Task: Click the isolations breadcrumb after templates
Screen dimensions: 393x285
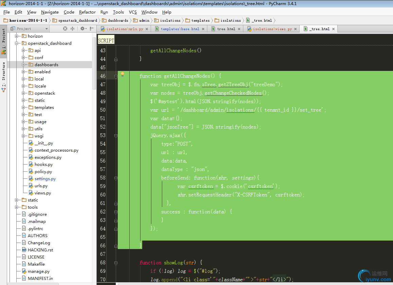Action: 228,21
